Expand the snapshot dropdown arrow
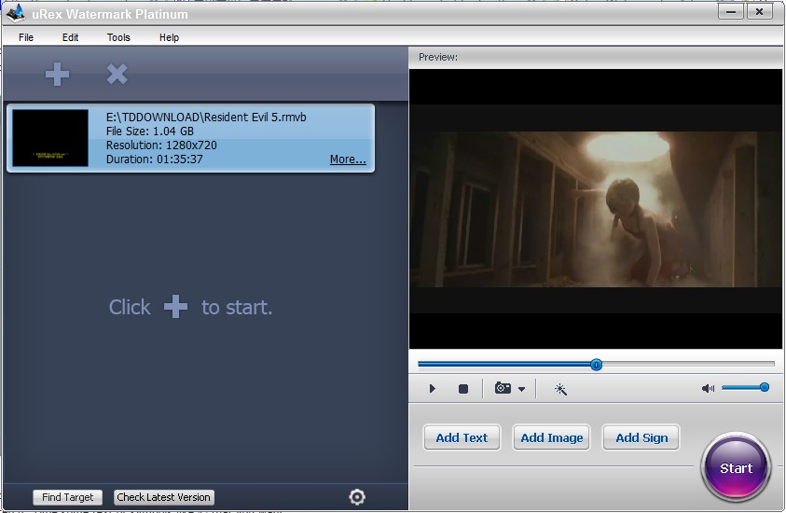The image size is (786, 513). [522, 390]
